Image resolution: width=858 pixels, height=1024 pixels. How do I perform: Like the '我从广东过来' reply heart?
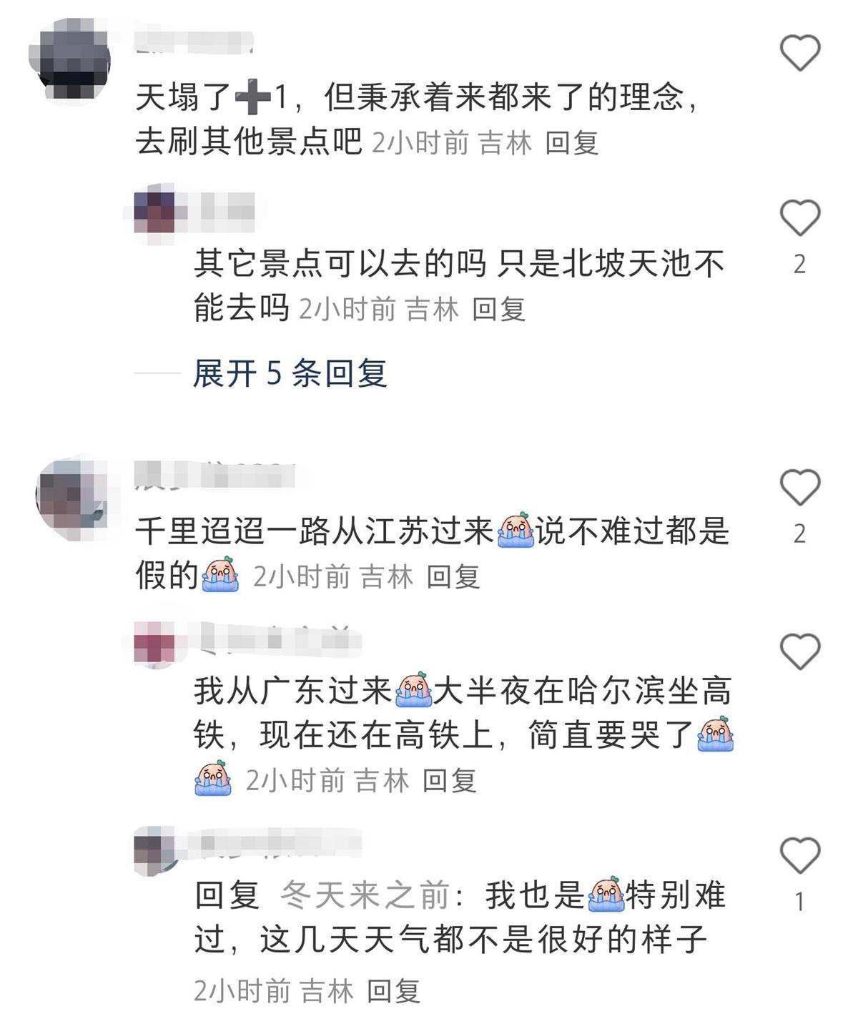coord(799,651)
